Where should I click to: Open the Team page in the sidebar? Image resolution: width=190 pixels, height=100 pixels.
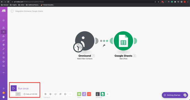click(x=4, y=28)
